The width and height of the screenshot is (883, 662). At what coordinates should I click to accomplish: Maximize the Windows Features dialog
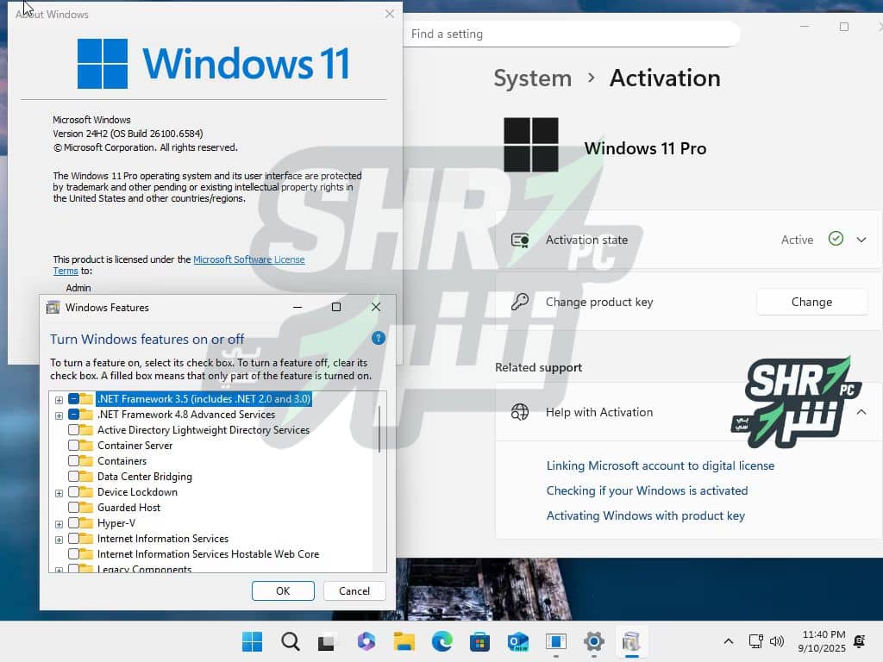pyautogui.click(x=336, y=307)
